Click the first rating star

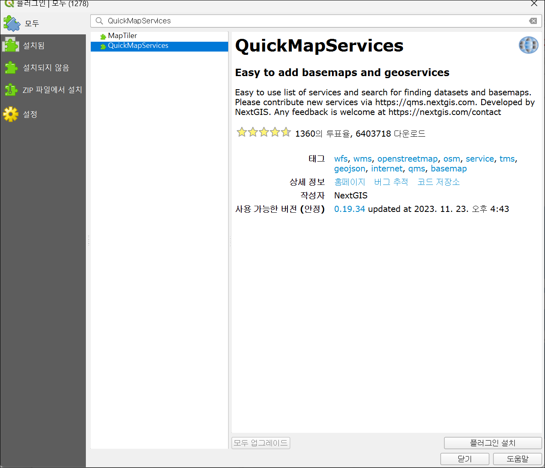click(242, 132)
